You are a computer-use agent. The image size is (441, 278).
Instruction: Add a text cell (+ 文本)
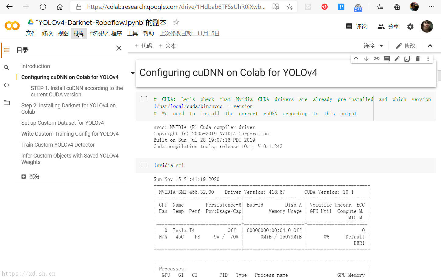[x=167, y=46]
